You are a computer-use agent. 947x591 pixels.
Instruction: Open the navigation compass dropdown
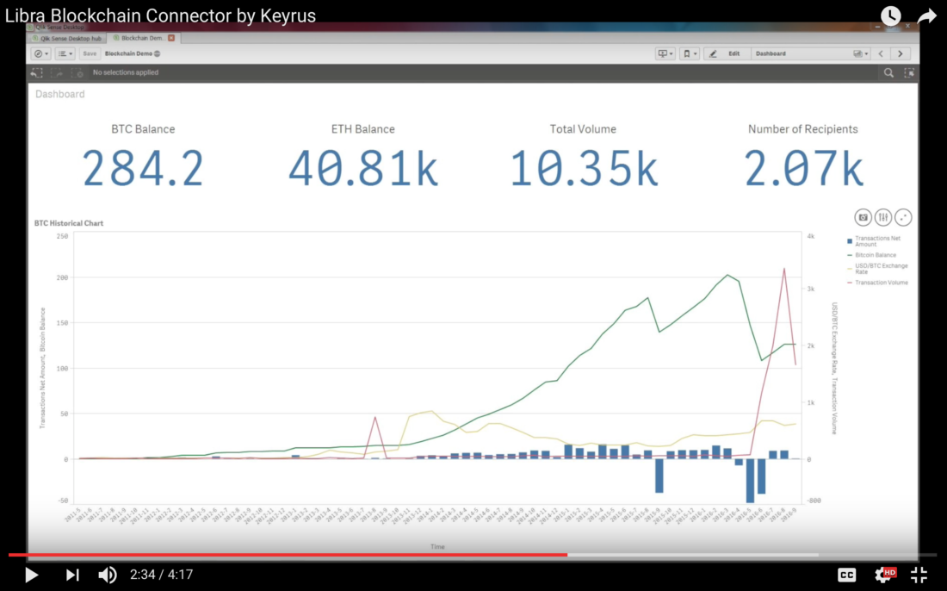(40, 53)
